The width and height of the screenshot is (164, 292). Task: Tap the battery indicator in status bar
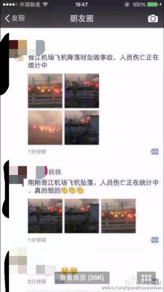[x=152, y=5]
